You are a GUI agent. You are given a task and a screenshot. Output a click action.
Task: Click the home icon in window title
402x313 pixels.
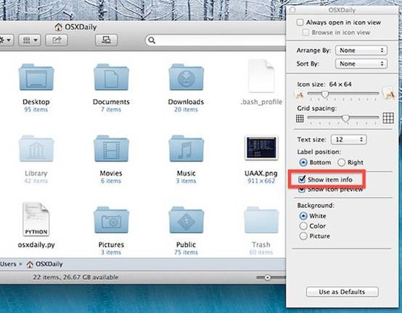58,27
